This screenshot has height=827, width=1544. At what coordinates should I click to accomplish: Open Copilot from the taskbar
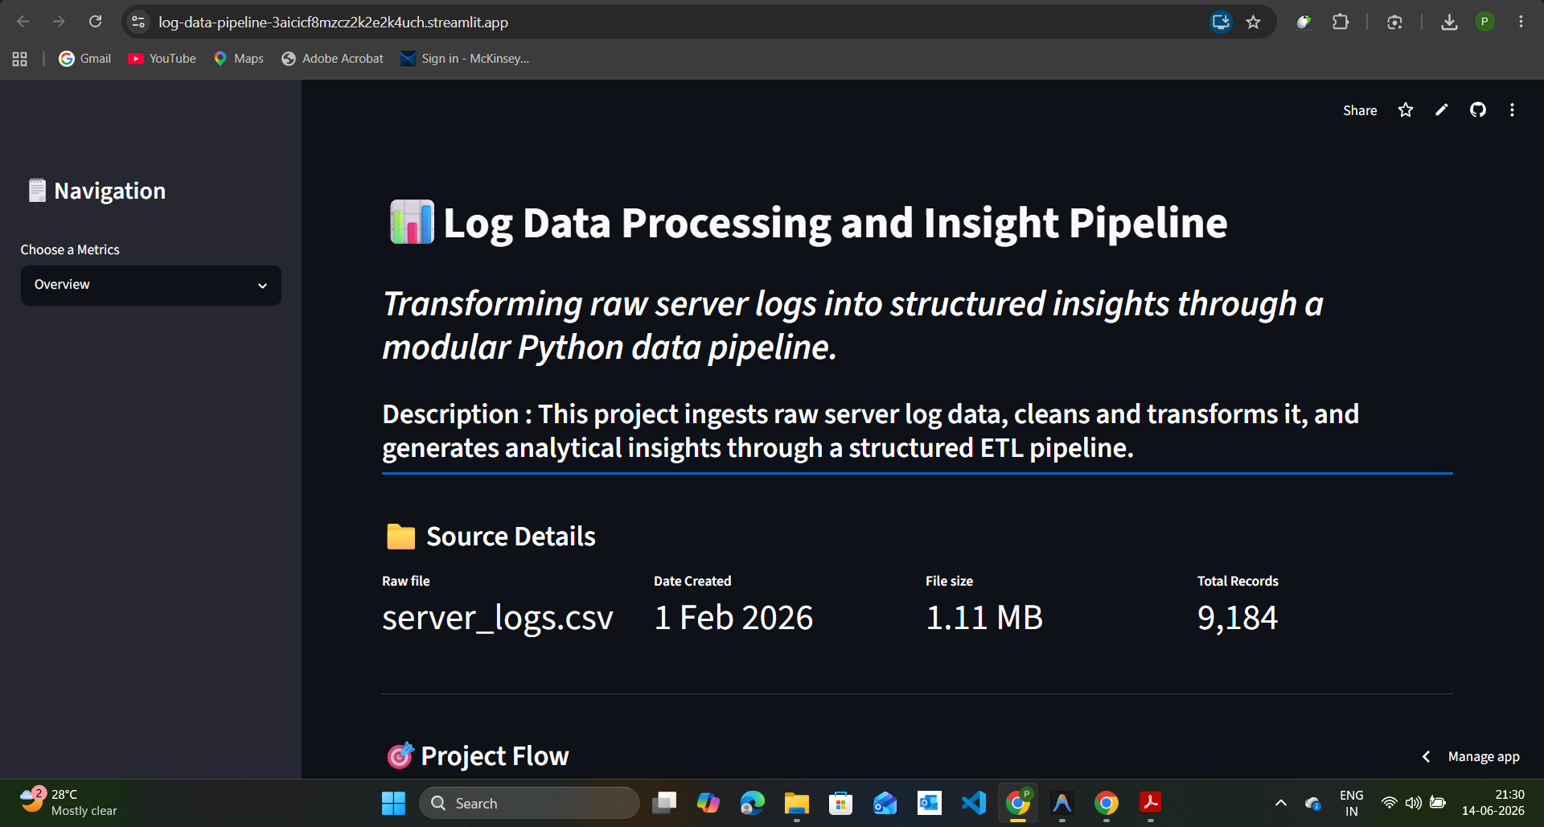coord(708,803)
